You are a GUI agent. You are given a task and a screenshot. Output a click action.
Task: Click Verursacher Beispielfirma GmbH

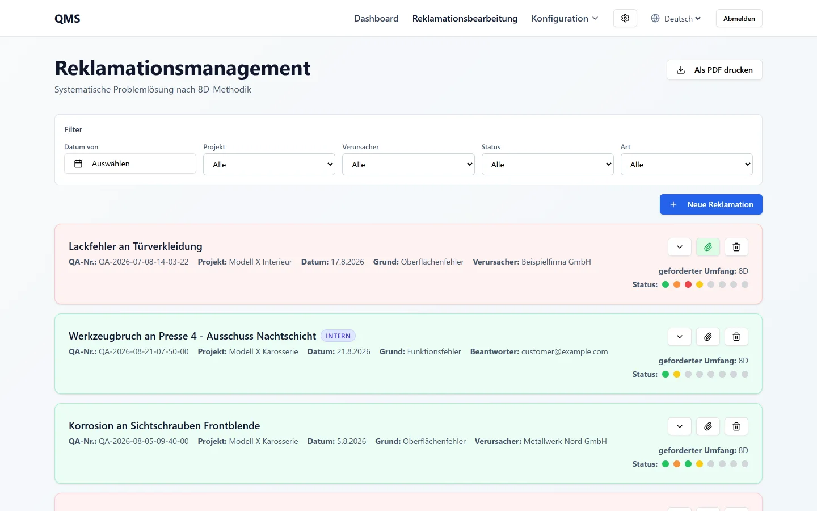point(556,262)
